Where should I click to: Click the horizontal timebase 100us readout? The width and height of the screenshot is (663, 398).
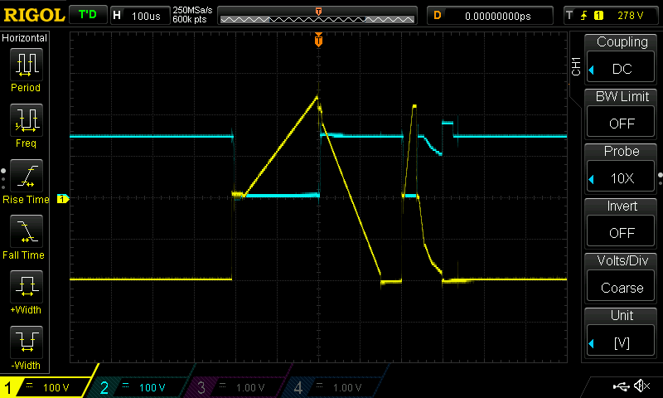pyautogui.click(x=146, y=16)
